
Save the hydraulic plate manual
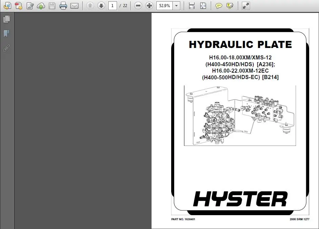coord(52,6)
